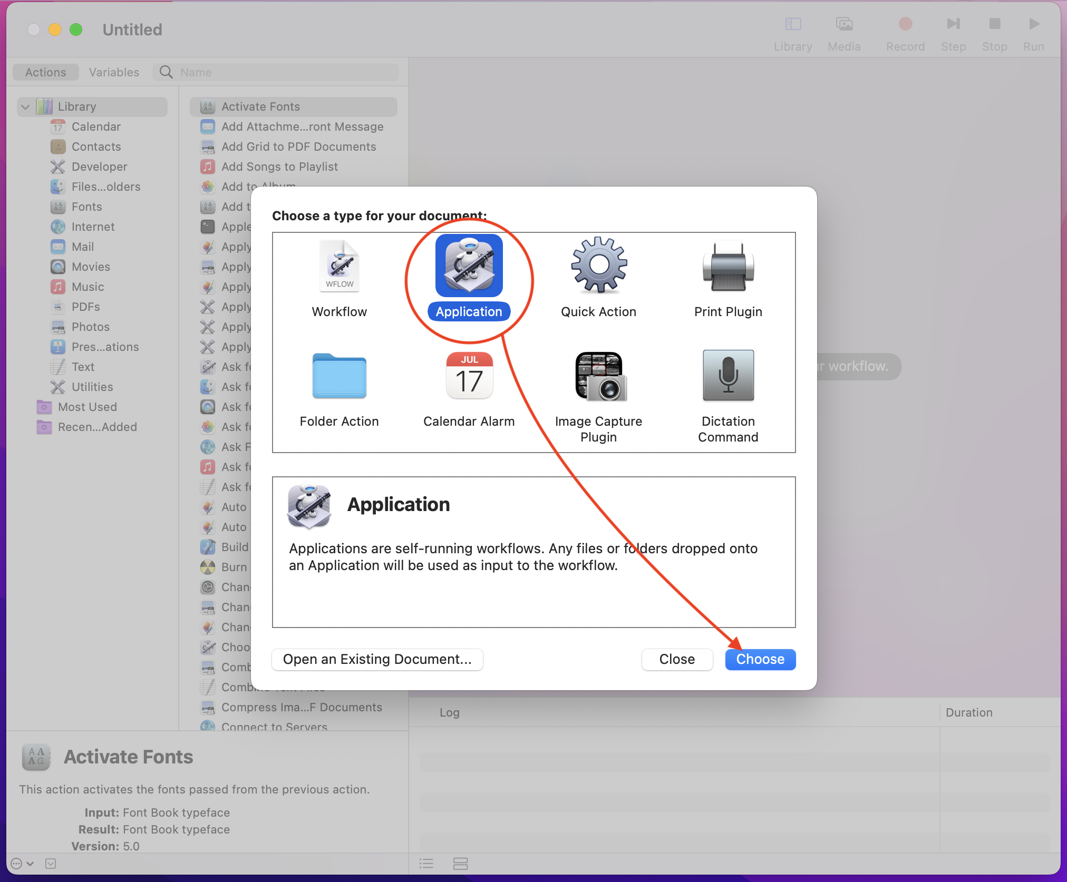
Task: Select the Image Capture Plugin type
Action: (x=598, y=398)
